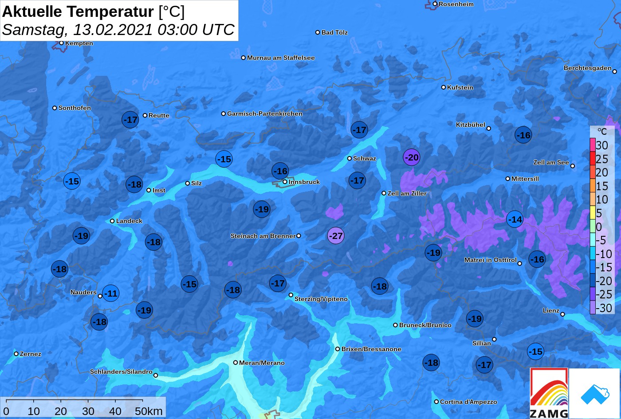Click the Zell am See label

click(x=551, y=162)
